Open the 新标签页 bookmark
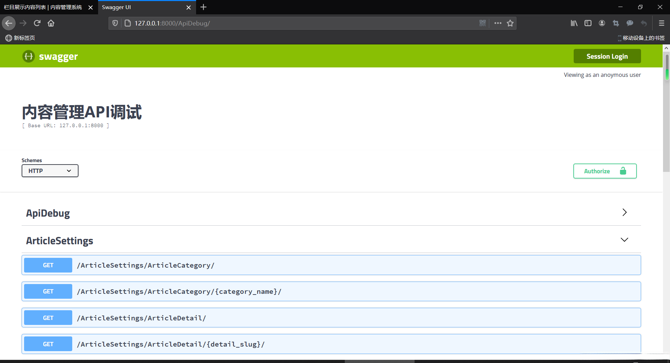The height and width of the screenshot is (363, 670). click(20, 38)
